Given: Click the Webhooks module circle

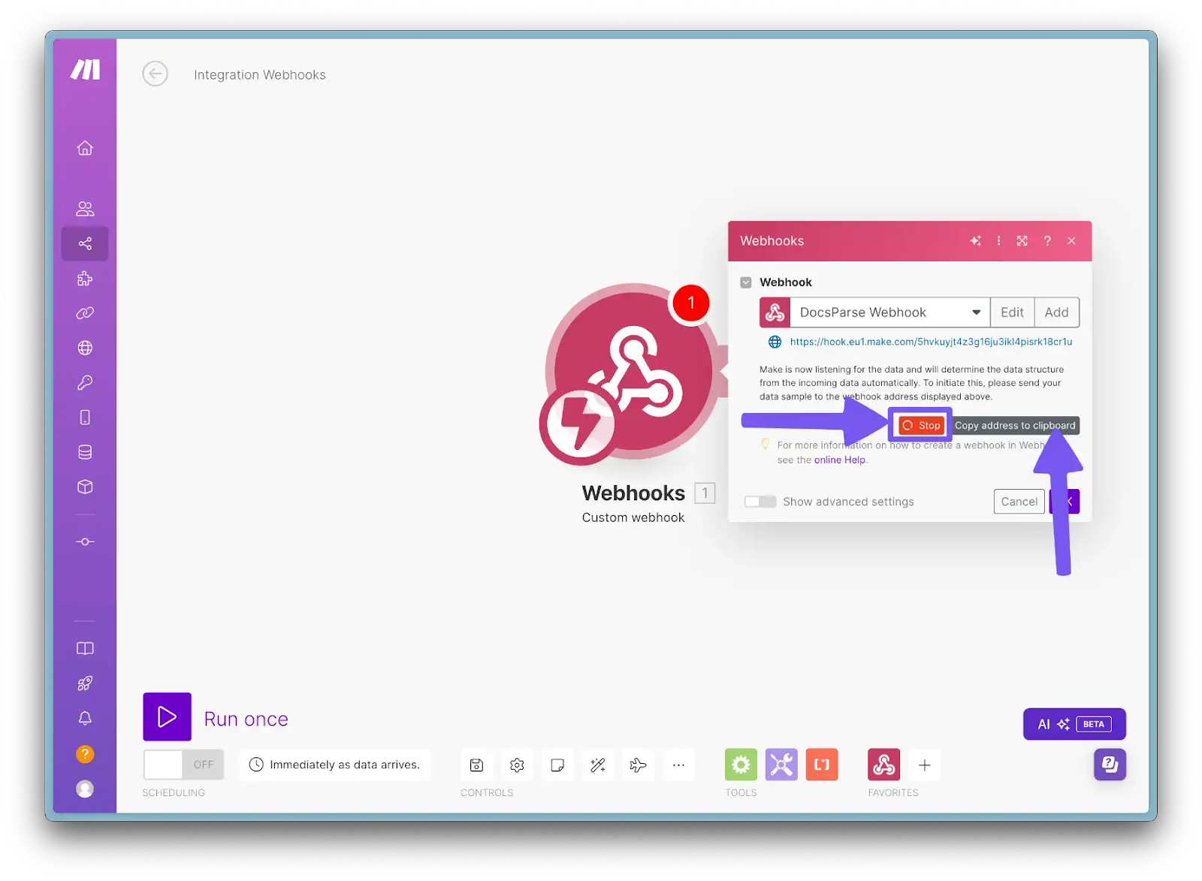Looking at the screenshot, I should [x=633, y=371].
